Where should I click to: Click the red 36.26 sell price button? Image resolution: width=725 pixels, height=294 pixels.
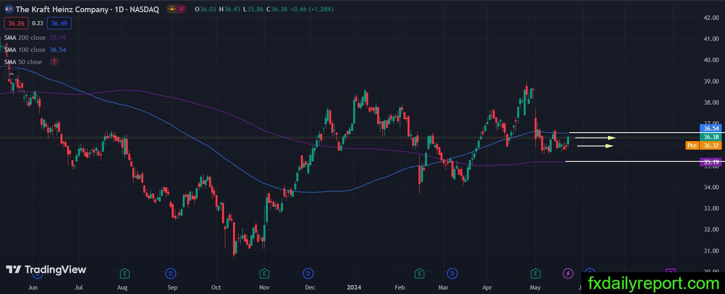16,23
